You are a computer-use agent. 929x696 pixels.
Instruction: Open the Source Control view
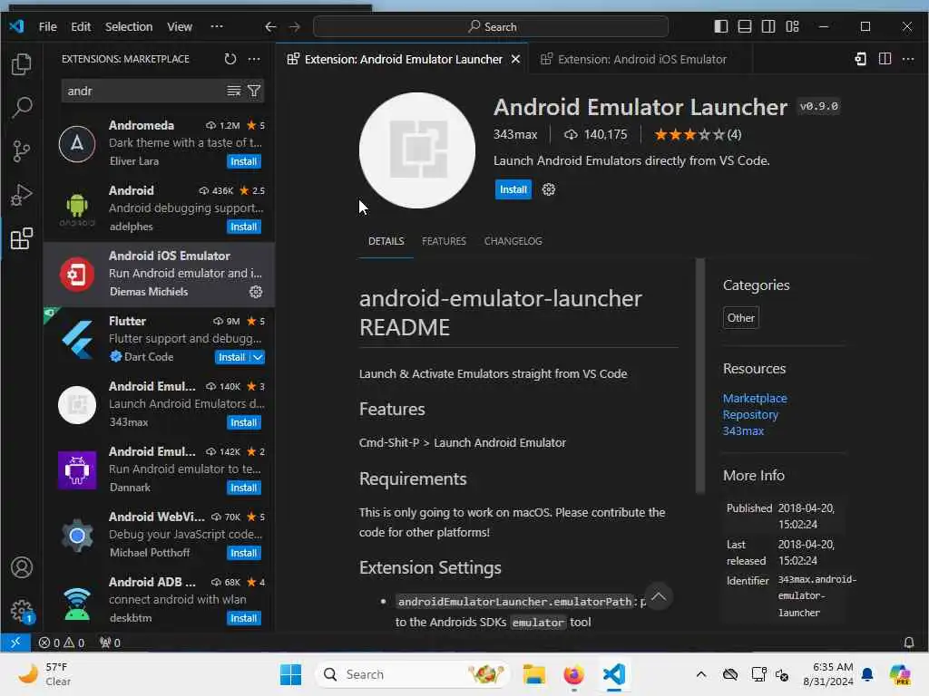(22, 151)
